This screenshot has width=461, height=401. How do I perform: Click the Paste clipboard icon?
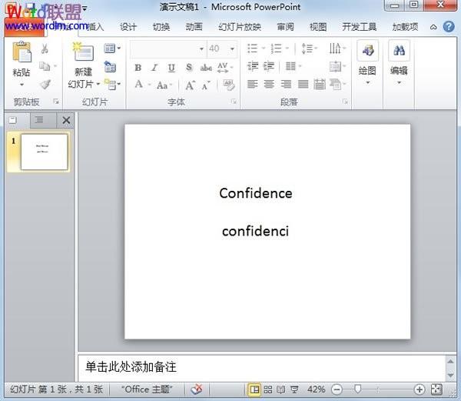pyautogui.click(x=22, y=52)
